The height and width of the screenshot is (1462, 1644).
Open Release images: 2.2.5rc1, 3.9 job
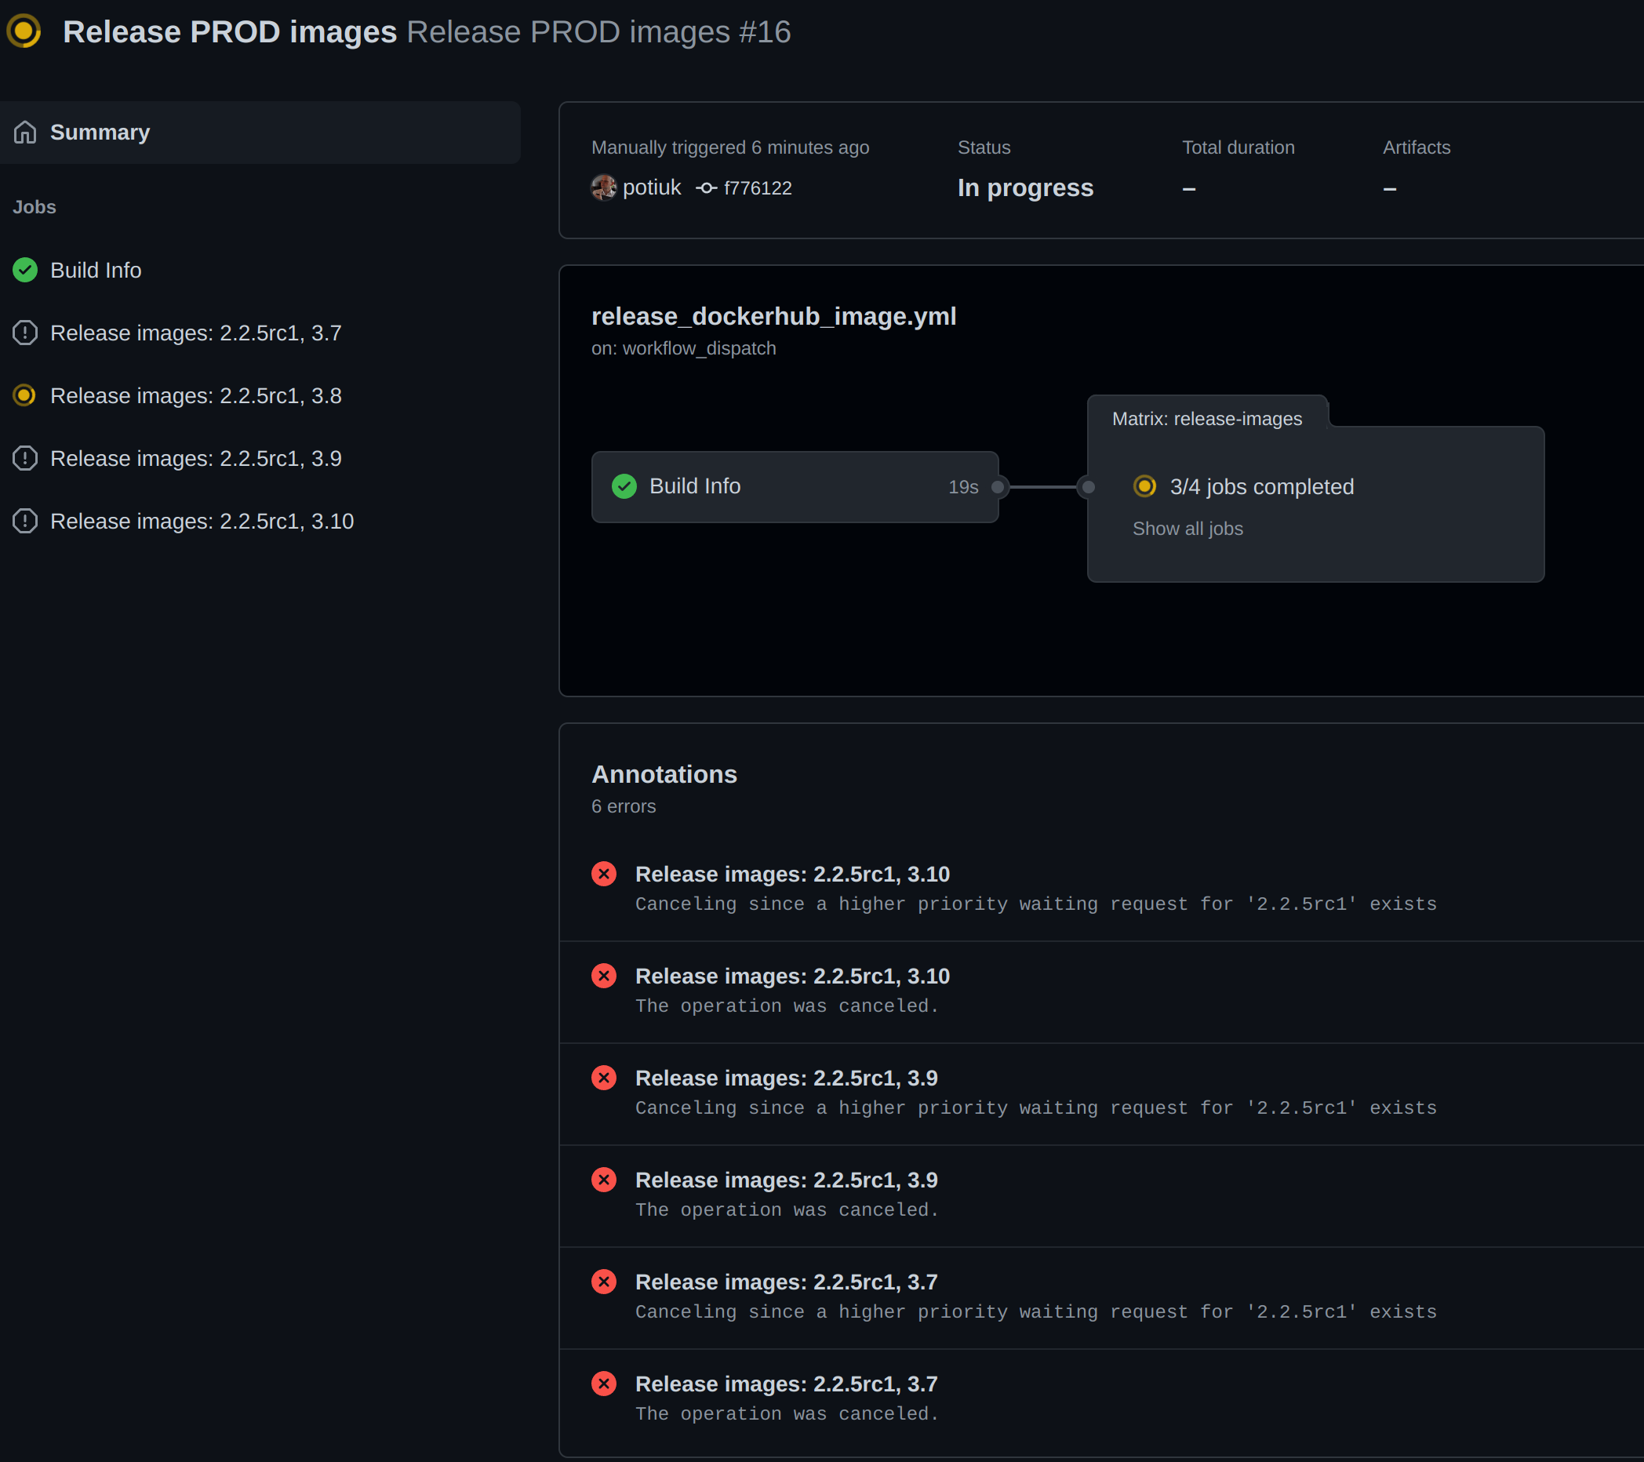195,458
